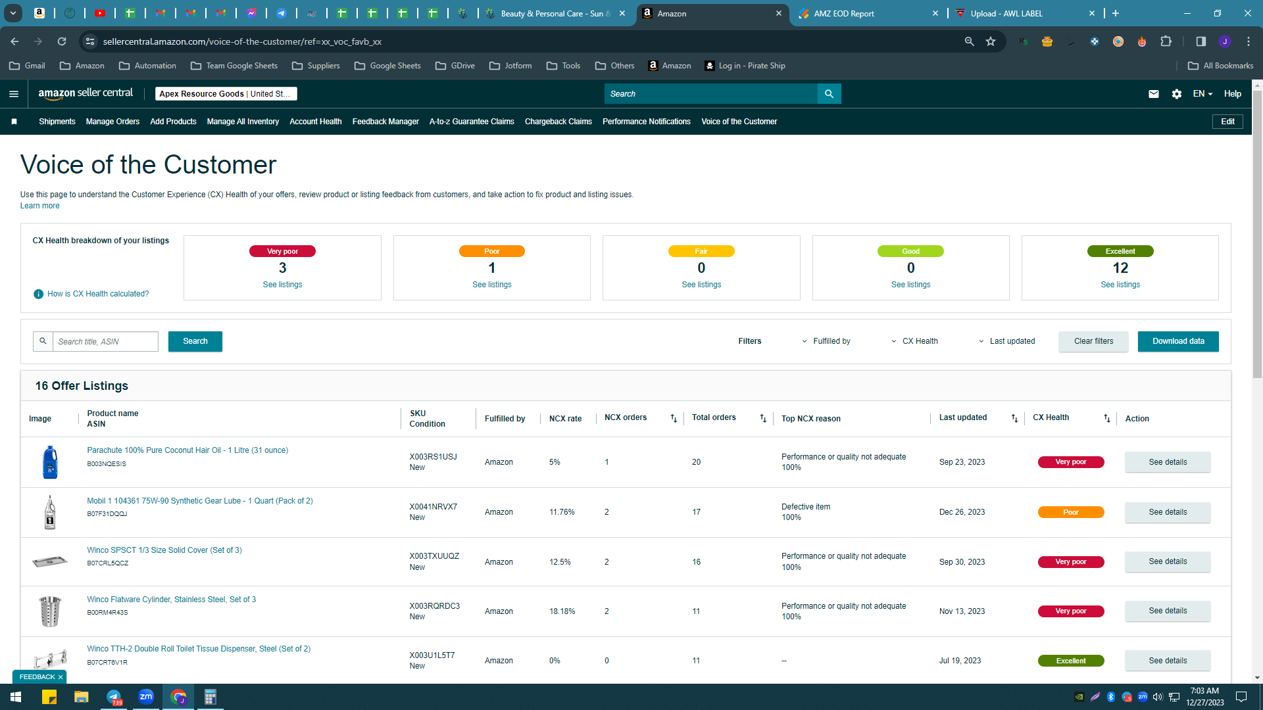Sort by the Total orders column arrows
Image resolution: width=1263 pixels, height=710 pixels.
[763, 419]
